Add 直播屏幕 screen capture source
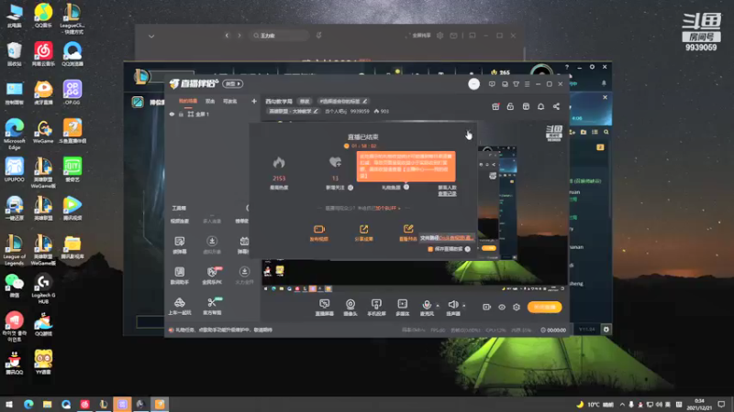734x412 pixels. click(x=325, y=308)
